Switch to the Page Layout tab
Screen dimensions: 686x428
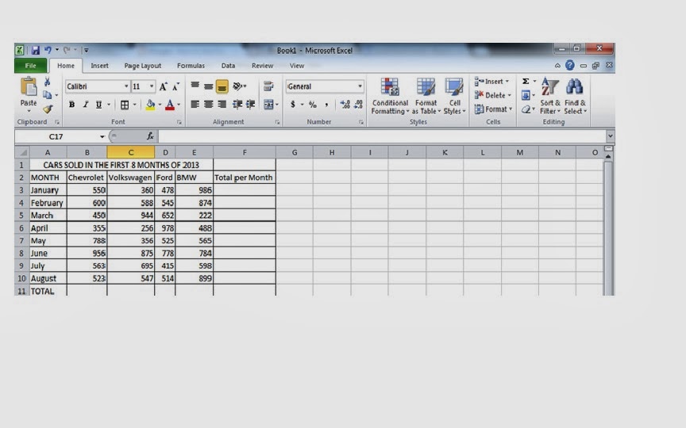click(143, 66)
